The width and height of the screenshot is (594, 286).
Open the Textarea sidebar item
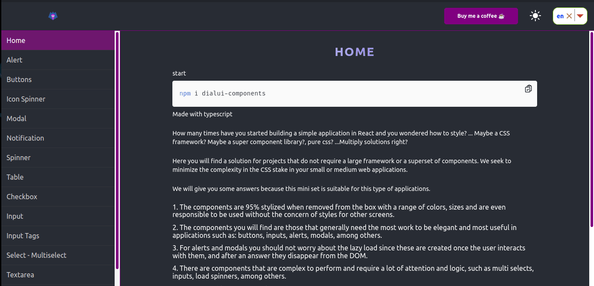(58, 275)
